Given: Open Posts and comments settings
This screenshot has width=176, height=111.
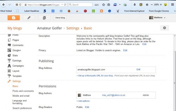Looking at the screenshot, I should [x=23, y=91].
